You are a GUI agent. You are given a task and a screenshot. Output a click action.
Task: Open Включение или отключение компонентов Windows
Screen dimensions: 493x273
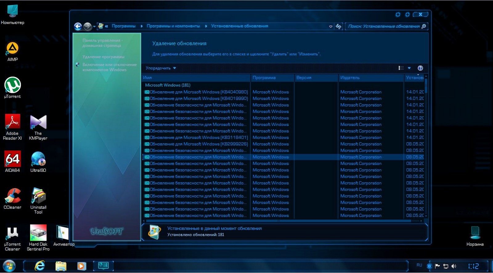pyautogui.click(x=109, y=67)
